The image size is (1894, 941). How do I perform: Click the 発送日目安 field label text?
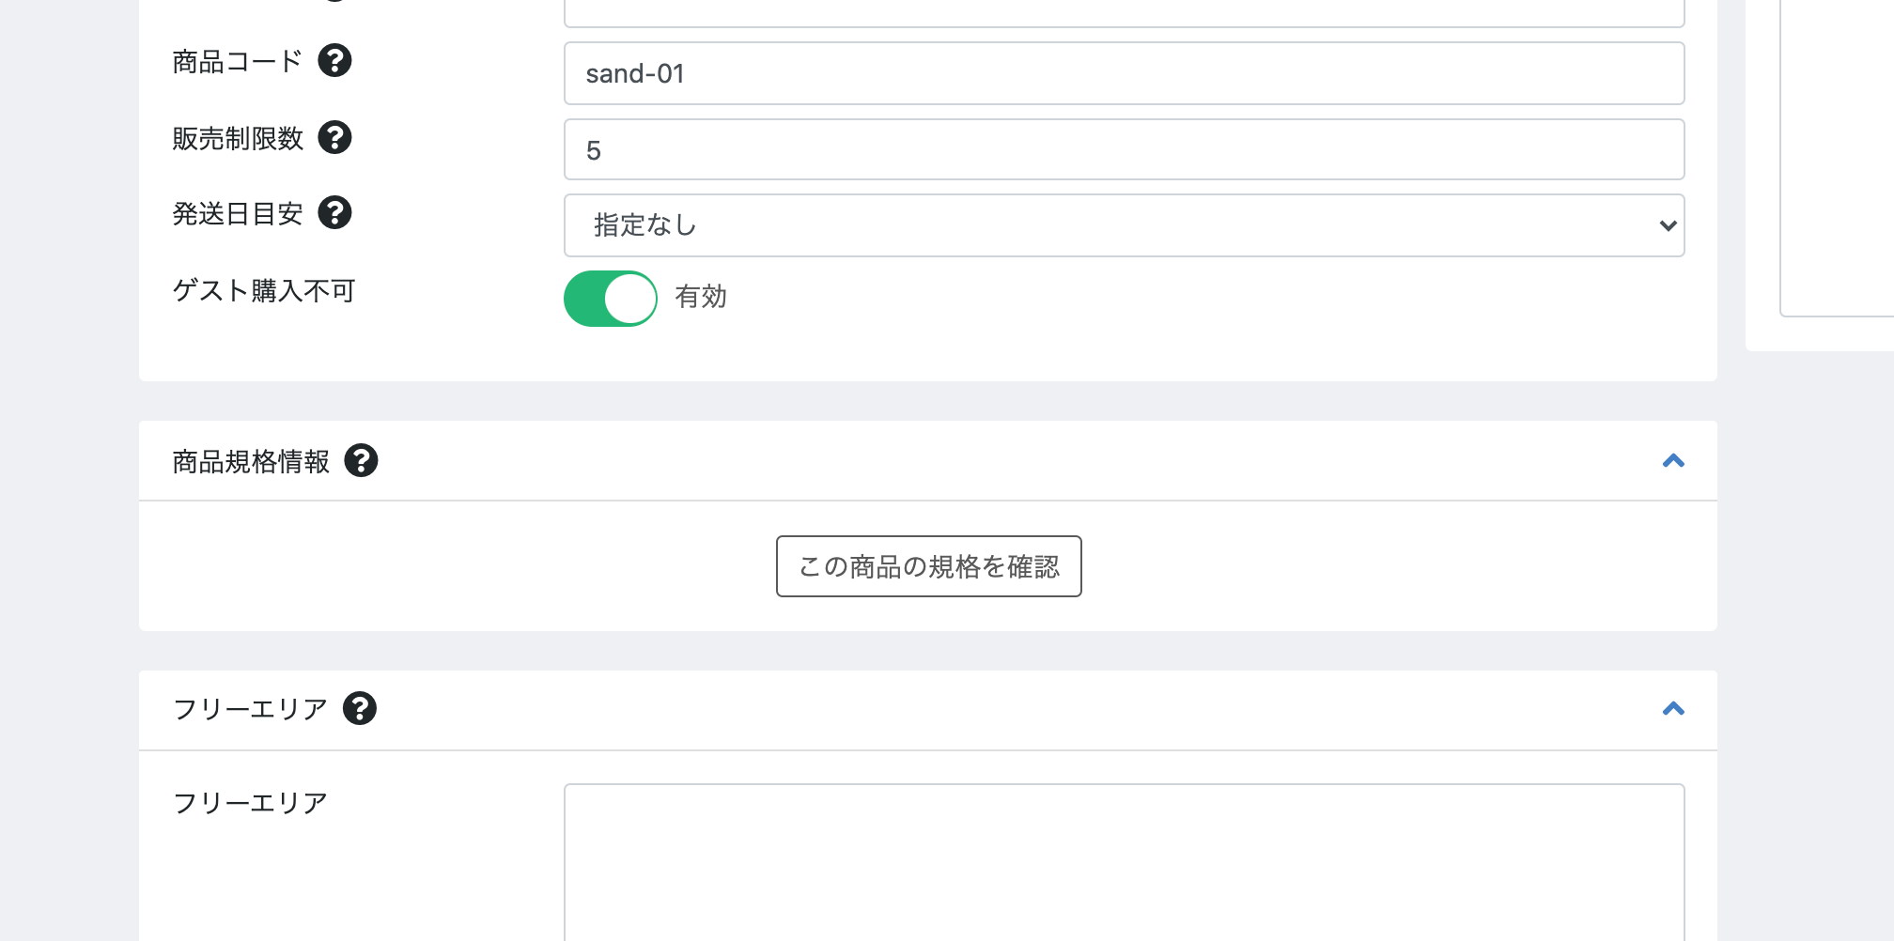[x=238, y=214]
